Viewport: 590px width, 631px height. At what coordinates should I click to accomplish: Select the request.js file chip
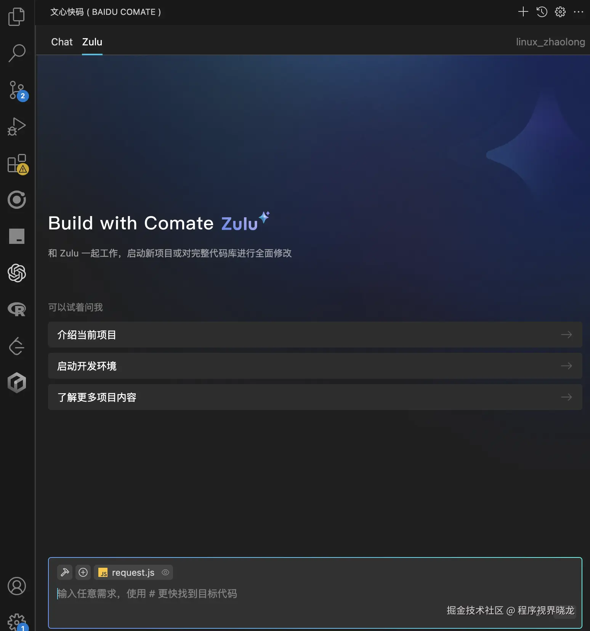point(133,572)
